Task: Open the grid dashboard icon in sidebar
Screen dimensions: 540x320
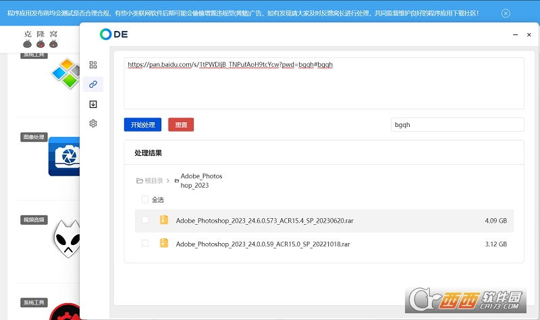Action: [x=93, y=65]
